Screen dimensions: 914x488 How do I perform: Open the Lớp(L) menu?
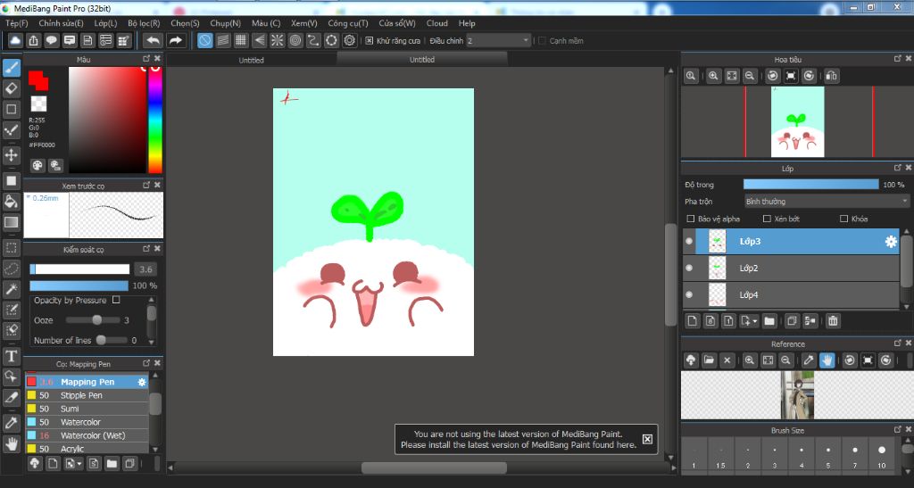click(105, 23)
